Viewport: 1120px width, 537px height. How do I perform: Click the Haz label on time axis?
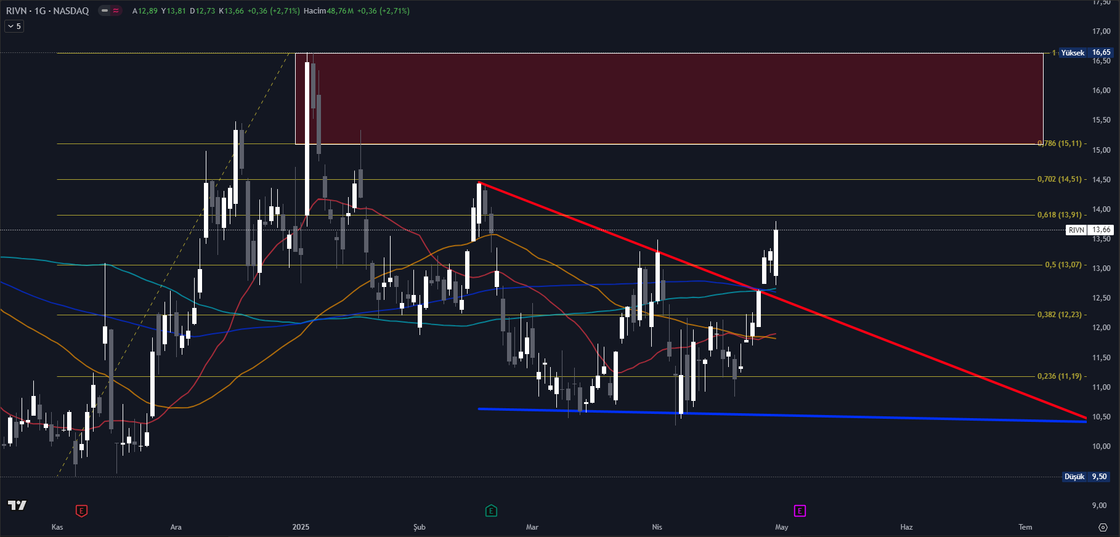[x=906, y=527]
